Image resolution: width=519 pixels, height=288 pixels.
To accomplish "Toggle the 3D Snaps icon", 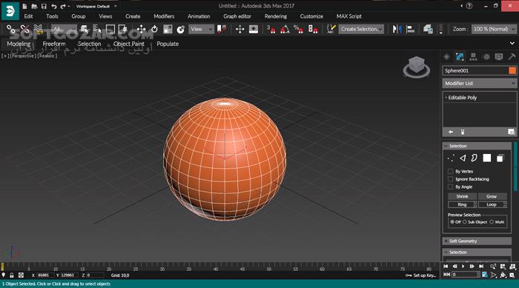I will click(271, 30).
